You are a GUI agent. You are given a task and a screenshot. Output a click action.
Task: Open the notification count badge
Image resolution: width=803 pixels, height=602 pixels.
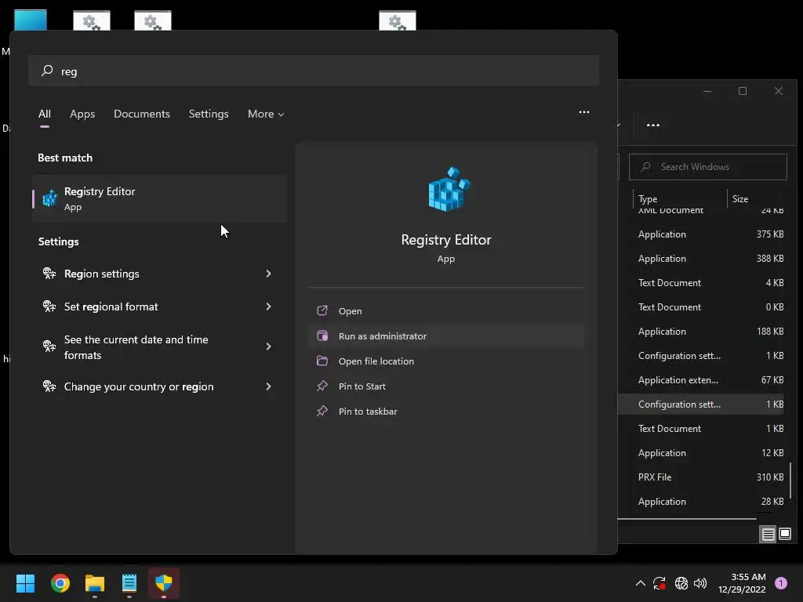click(780, 583)
